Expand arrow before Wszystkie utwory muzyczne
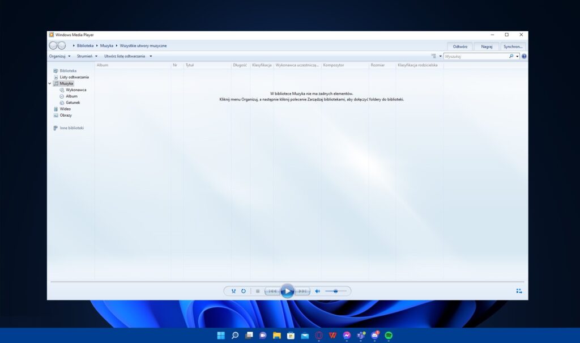The height and width of the screenshot is (343, 580). click(x=117, y=45)
